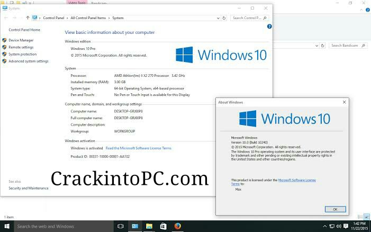Click the computer icon in address bar
The image size is (371, 232).
click(x=35, y=18)
